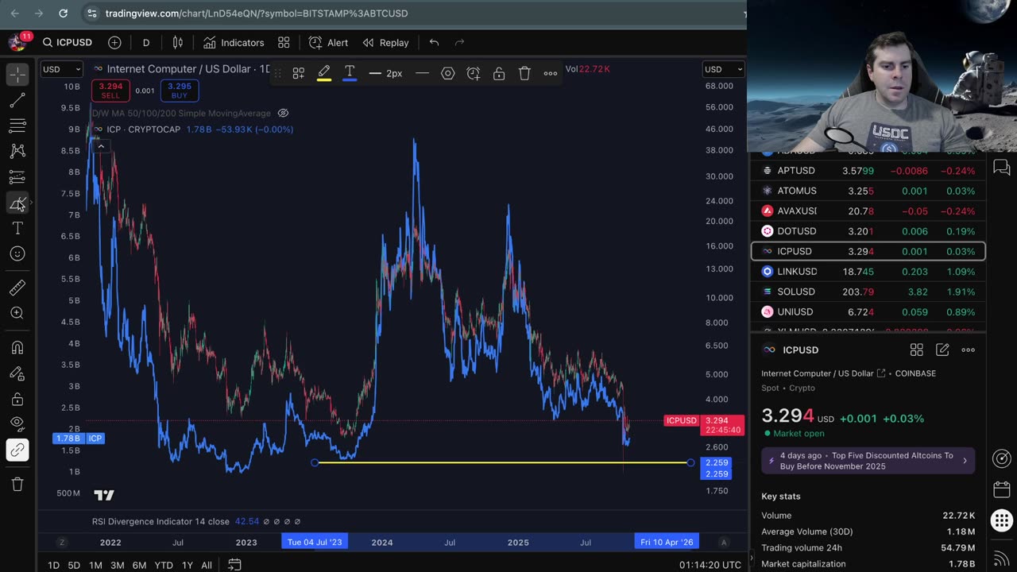This screenshot has height=572, width=1017.
Task: Delete the selected drawing via floating toolbar trash
Action: point(524,73)
